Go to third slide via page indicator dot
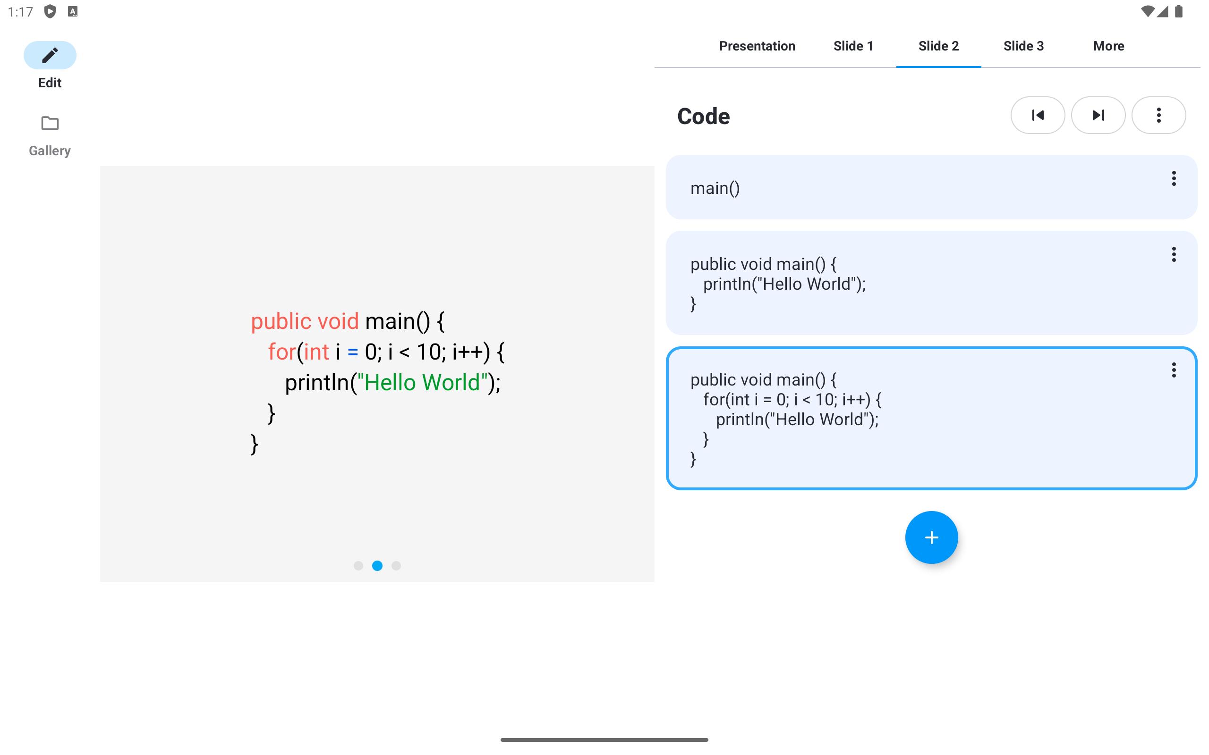Viewport: 1209px width, 755px height. (x=396, y=566)
